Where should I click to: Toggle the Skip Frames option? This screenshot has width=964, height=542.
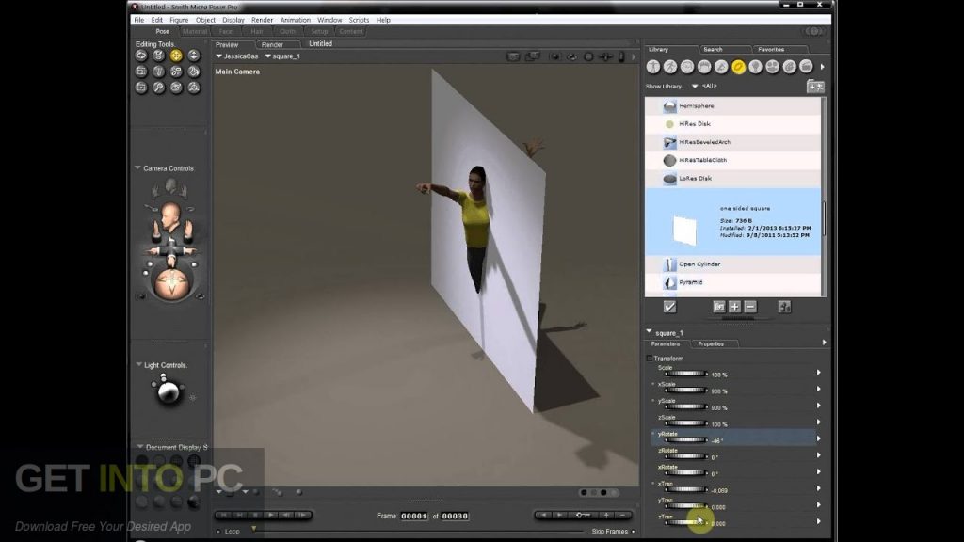634,532
